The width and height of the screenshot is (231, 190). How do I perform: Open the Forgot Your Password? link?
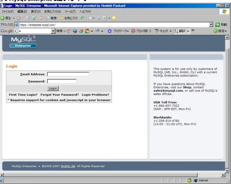60,95
